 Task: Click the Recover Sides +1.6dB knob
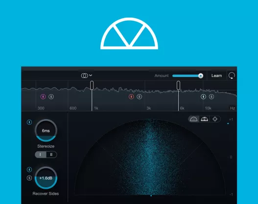click(x=46, y=178)
